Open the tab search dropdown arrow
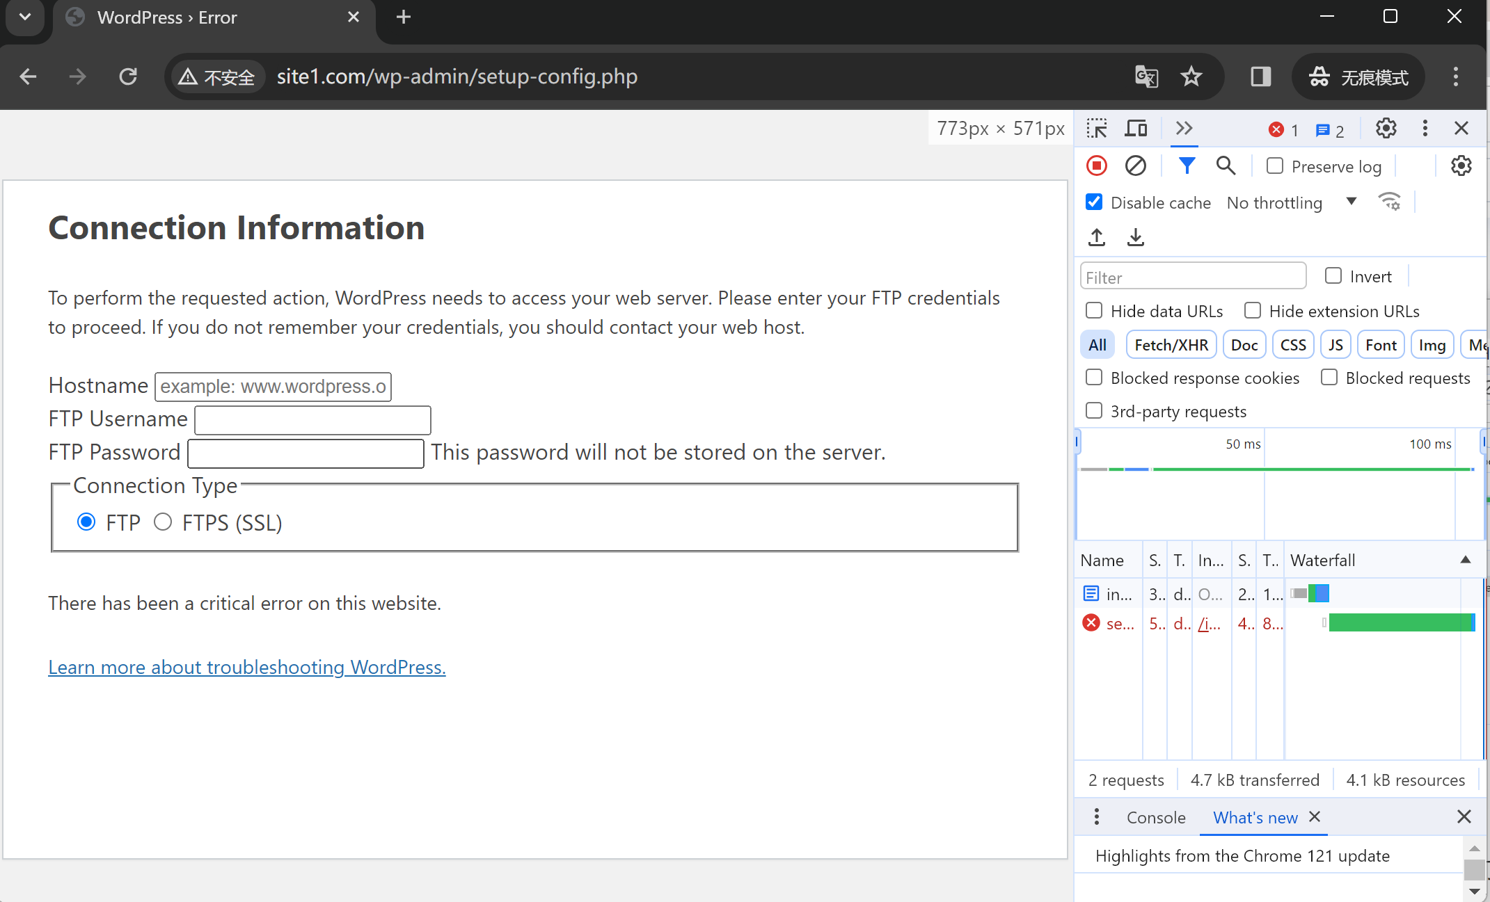 (x=25, y=17)
